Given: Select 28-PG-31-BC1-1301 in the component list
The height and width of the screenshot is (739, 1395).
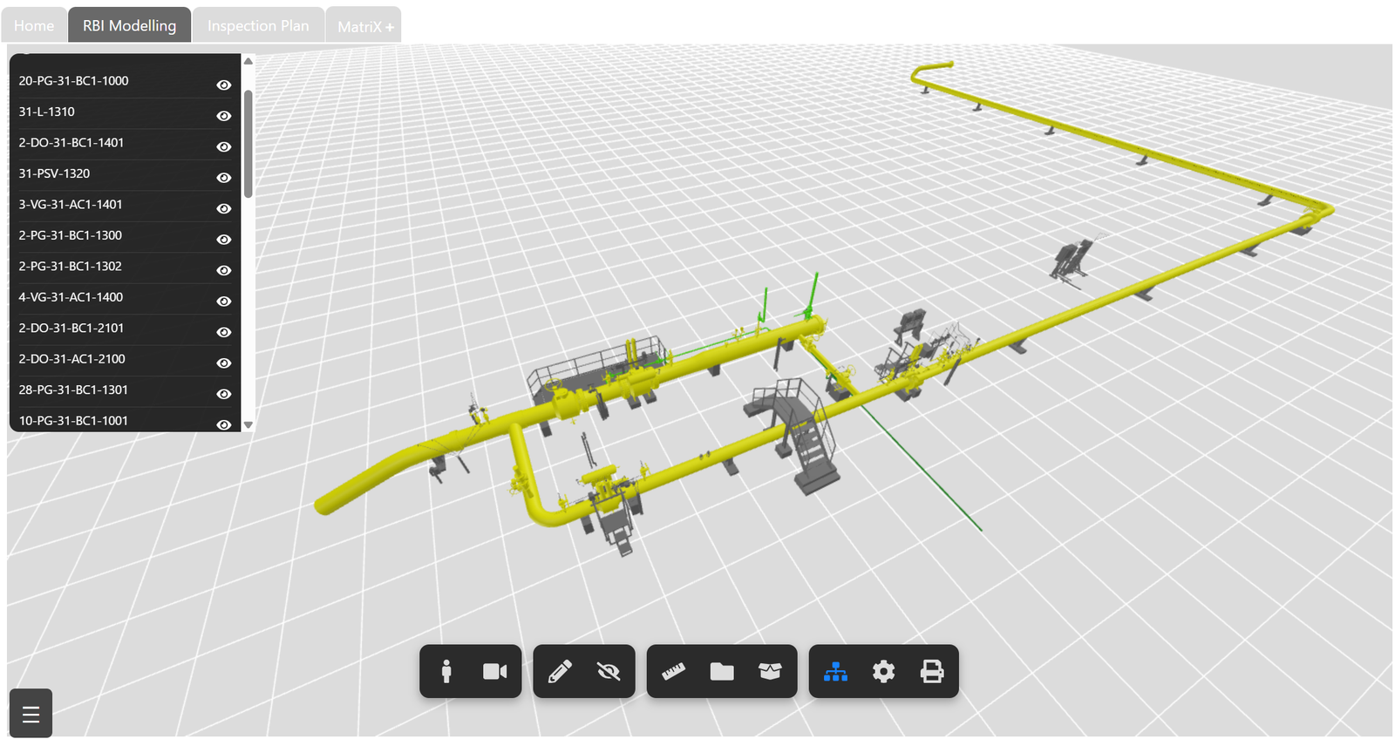Looking at the screenshot, I should tap(73, 390).
